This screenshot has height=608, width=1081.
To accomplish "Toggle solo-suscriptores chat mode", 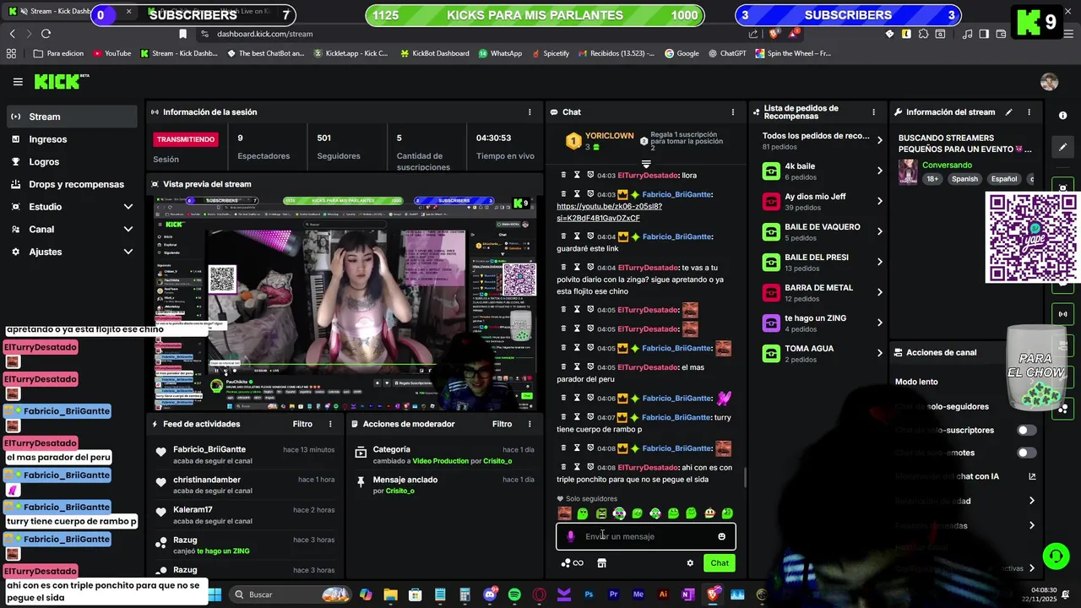I will point(1026,430).
